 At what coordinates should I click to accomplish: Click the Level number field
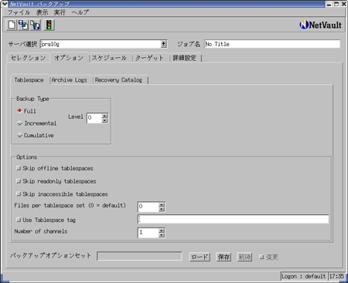94,118
